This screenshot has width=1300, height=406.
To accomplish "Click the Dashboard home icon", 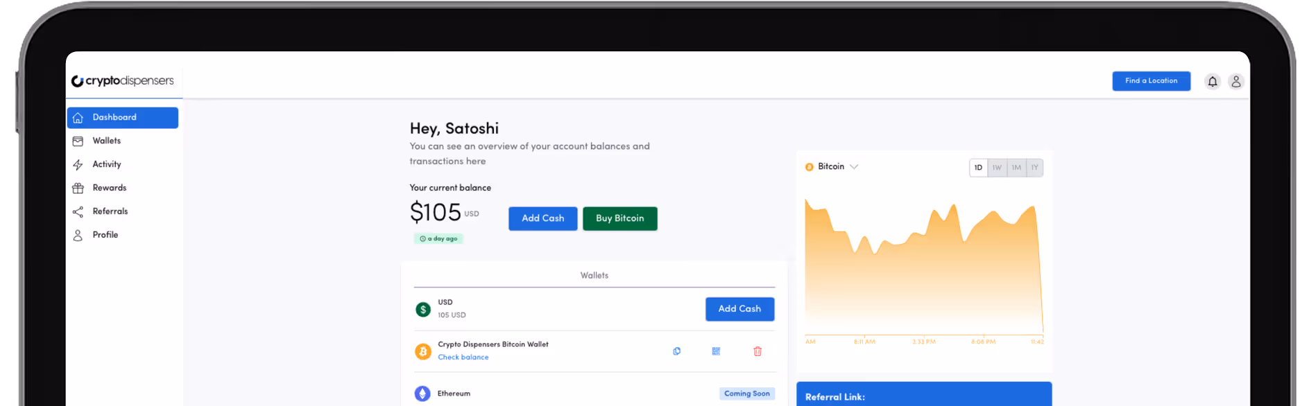I will click(78, 118).
